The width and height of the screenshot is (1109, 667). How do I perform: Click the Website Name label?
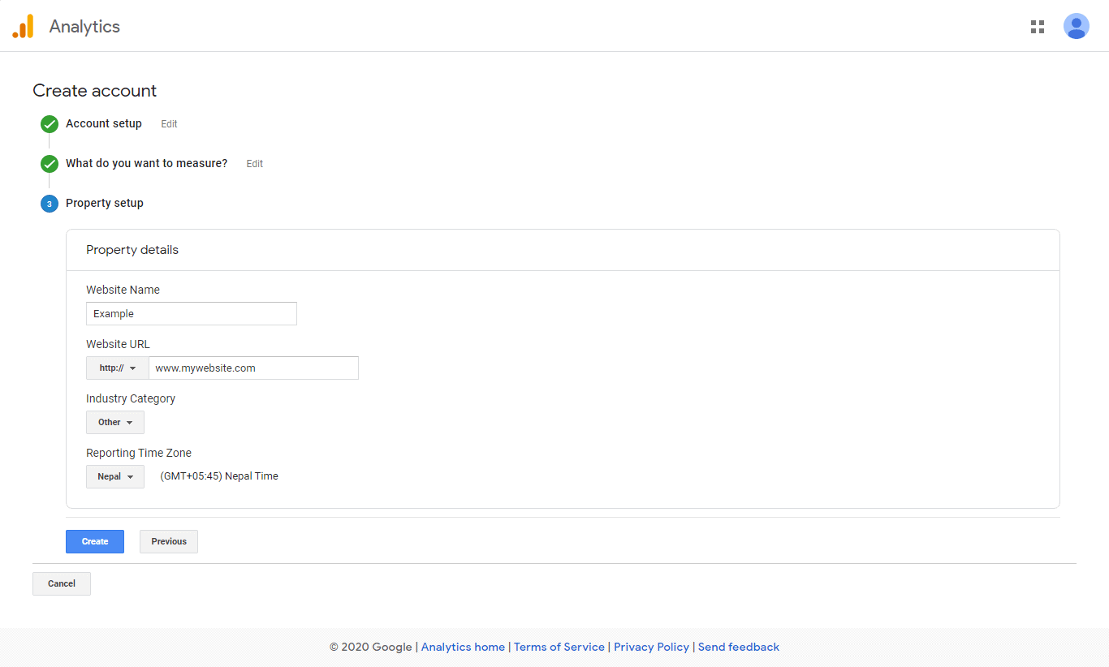(123, 290)
